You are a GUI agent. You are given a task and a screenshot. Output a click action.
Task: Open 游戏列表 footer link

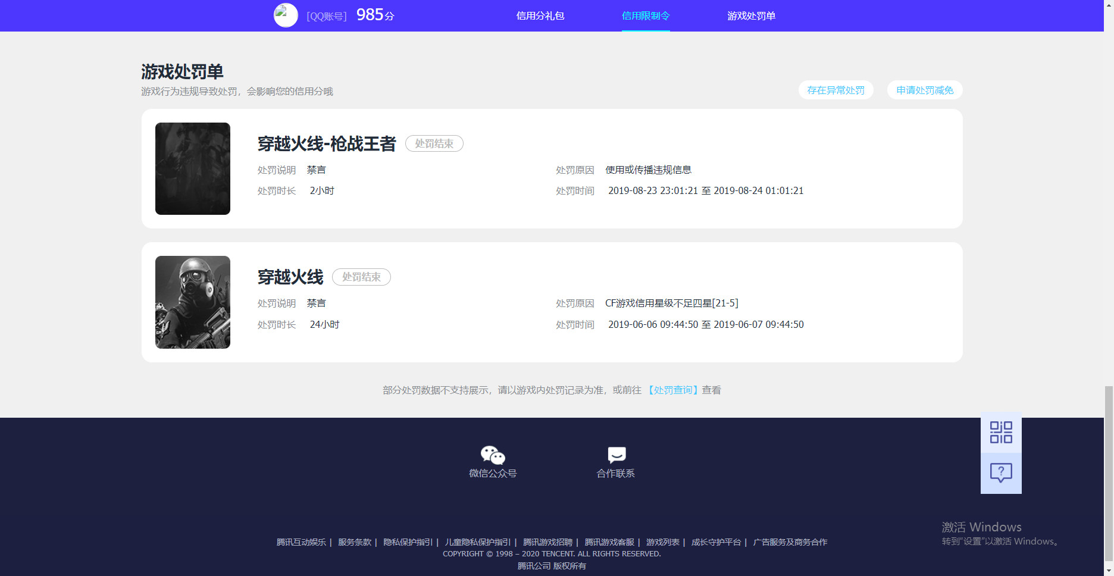pos(663,542)
